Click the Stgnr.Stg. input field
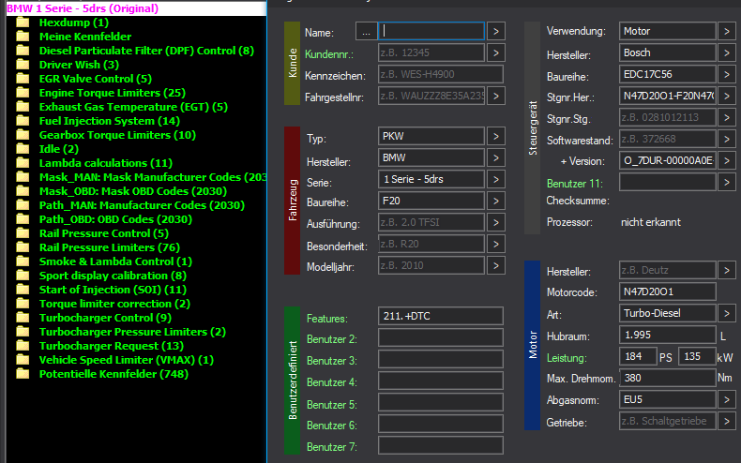The height and width of the screenshot is (463, 741). [667, 117]
